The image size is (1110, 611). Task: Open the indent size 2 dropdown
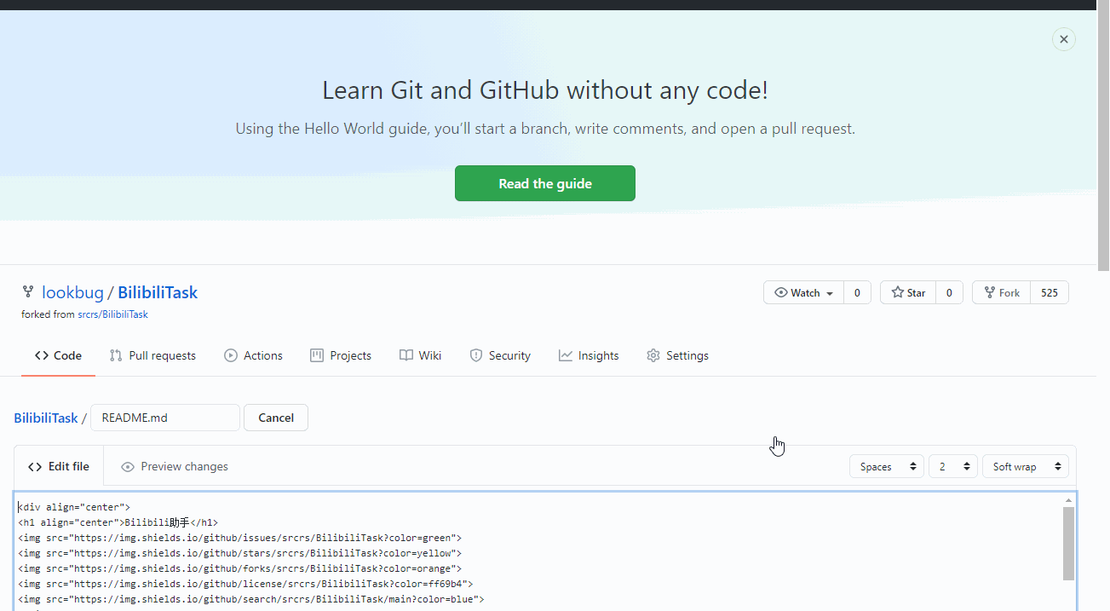pos(953,466)
